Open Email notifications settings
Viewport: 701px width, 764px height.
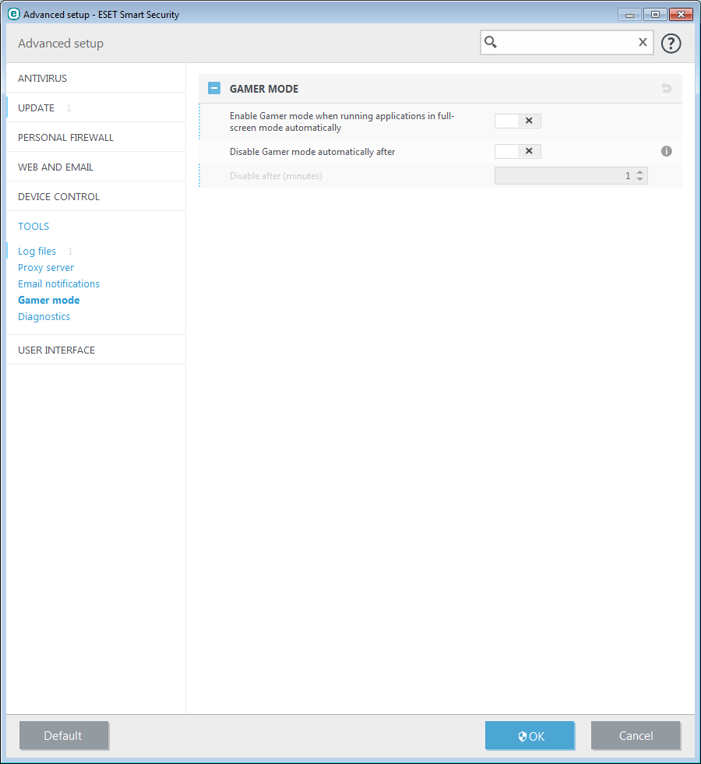point(58,283)
